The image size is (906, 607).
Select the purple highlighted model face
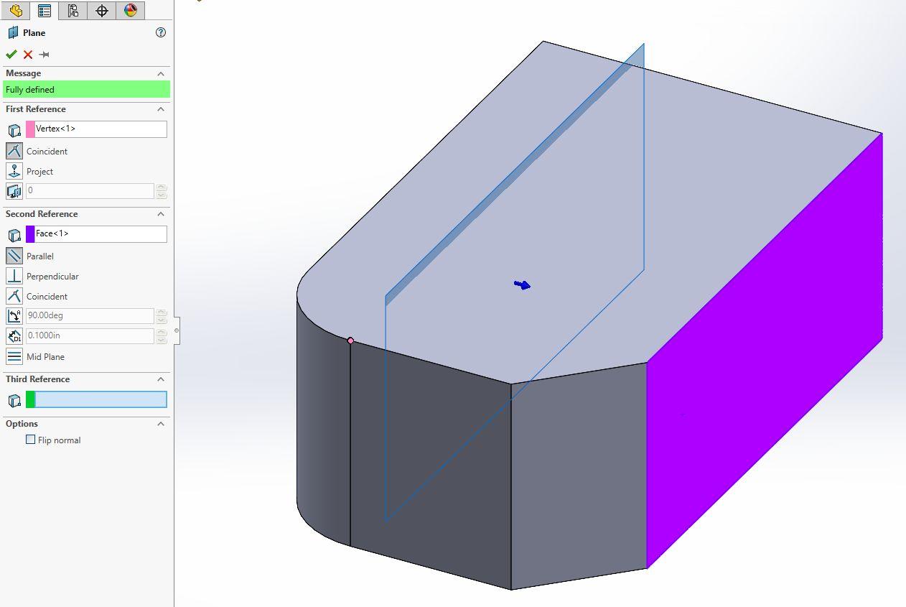[764, 352]
